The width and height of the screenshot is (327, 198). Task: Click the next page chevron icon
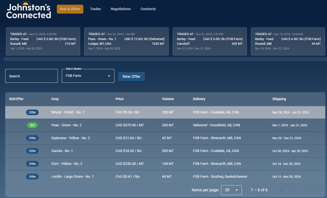coord(305,190)
